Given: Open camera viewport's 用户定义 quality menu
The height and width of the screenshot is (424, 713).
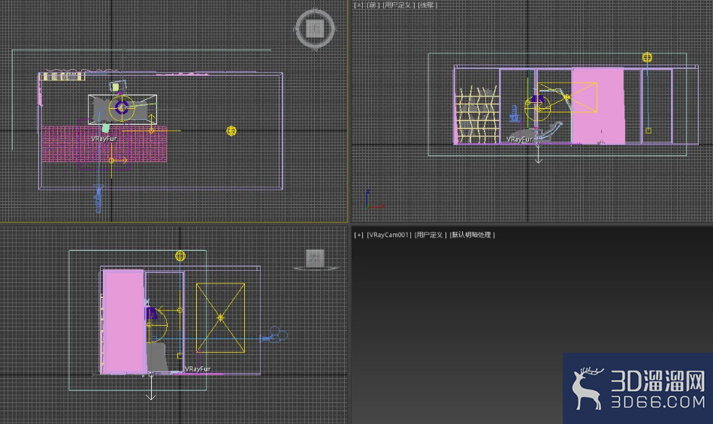Looking at the screenshot, I should click(x=431, y=235).
